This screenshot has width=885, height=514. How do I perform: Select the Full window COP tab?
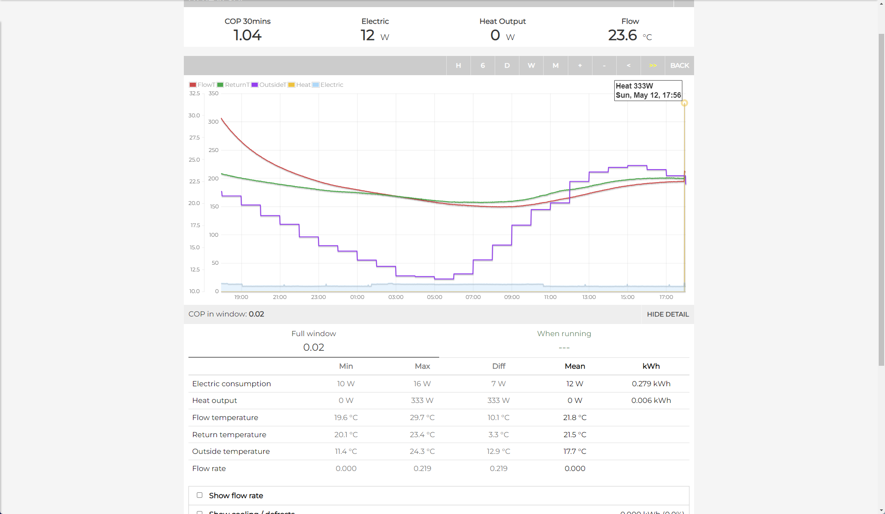[x=313, y=341]
